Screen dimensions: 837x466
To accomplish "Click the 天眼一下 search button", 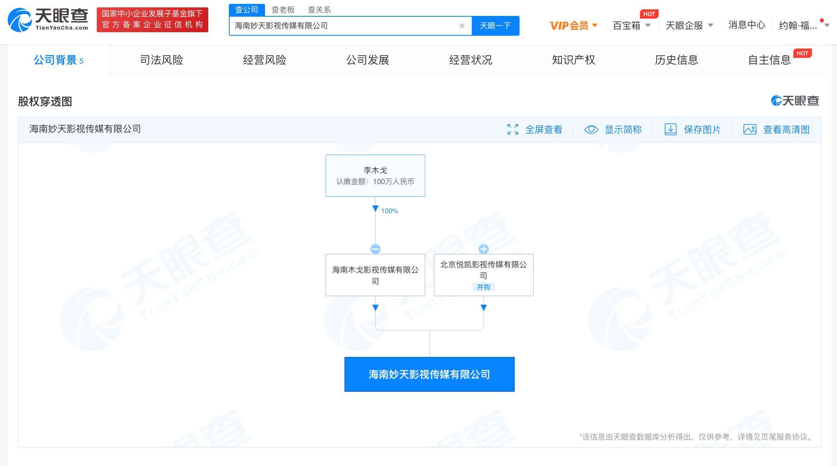I will (495, 26).
